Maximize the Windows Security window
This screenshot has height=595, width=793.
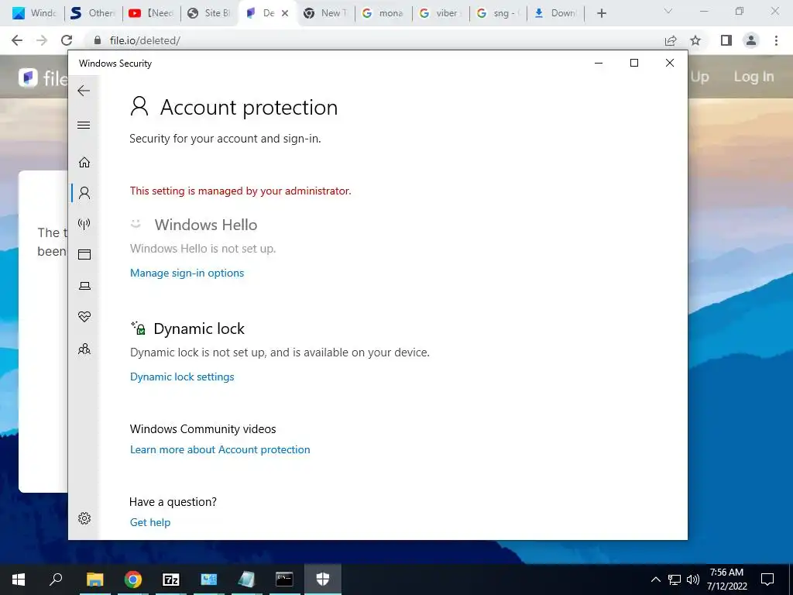pyautogui.click(x=634, y=63)
